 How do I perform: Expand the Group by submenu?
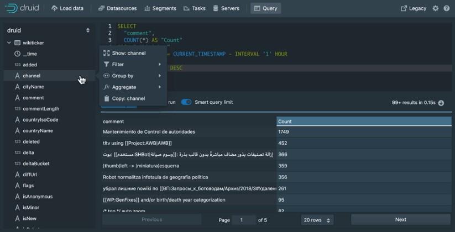133,76
